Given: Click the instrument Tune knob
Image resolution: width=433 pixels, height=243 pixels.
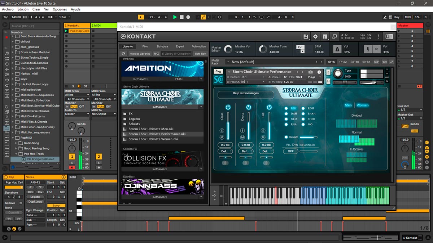Looking at the screenshot, I should click(337, 73).
